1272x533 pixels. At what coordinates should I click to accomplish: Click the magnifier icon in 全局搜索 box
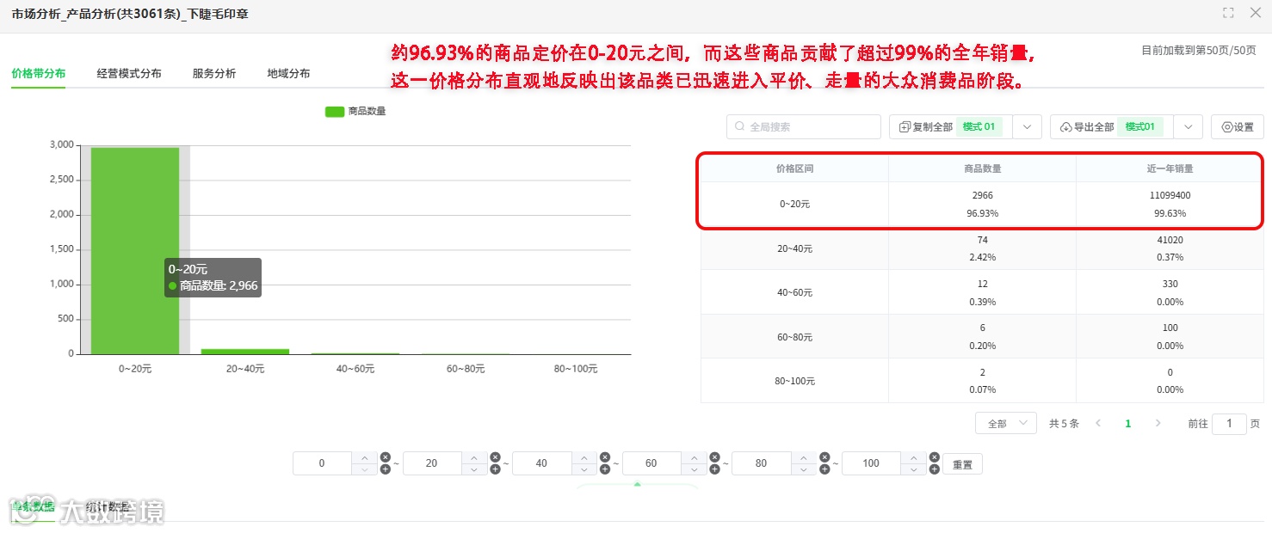tap(740, 127)
